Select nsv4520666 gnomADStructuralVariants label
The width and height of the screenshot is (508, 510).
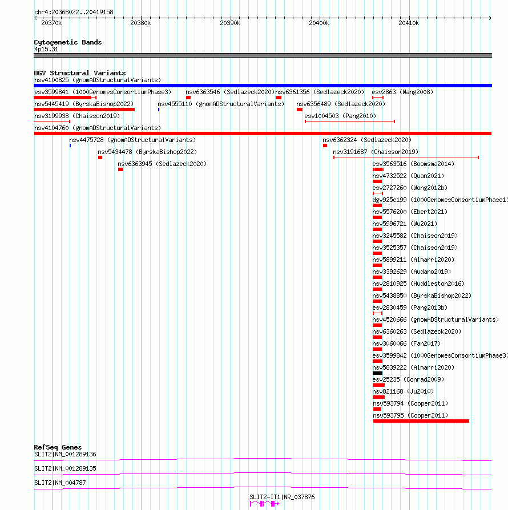coord(436,319)
